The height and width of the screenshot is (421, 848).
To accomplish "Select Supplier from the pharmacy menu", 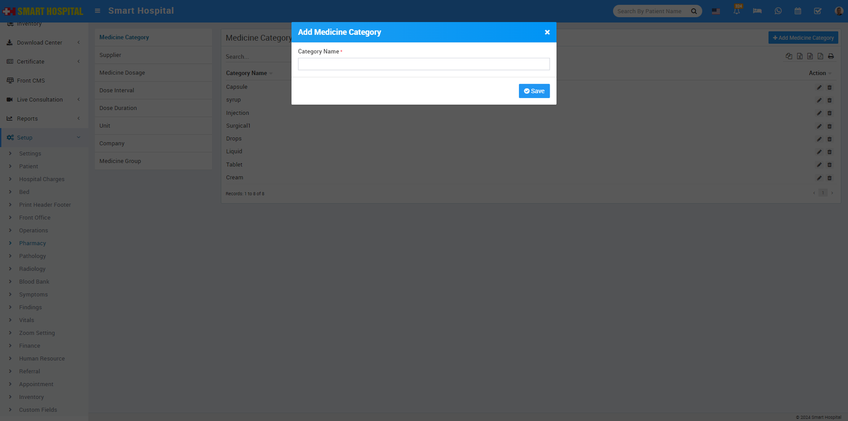I will [x=110, y=55].
